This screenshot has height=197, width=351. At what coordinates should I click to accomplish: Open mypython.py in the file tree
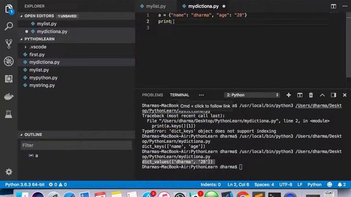[x=76, y=78]
